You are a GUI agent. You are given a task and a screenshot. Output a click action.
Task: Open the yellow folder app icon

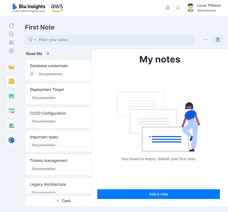11,67
